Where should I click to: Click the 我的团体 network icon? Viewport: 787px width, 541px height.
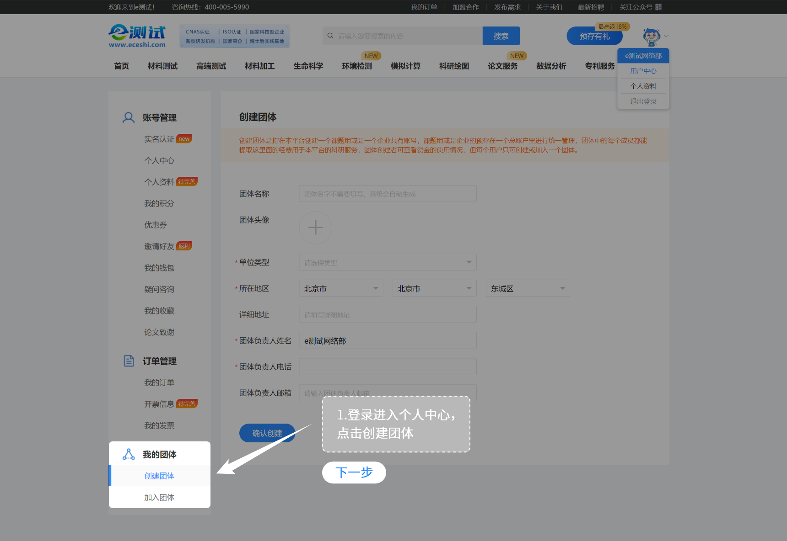128,454
